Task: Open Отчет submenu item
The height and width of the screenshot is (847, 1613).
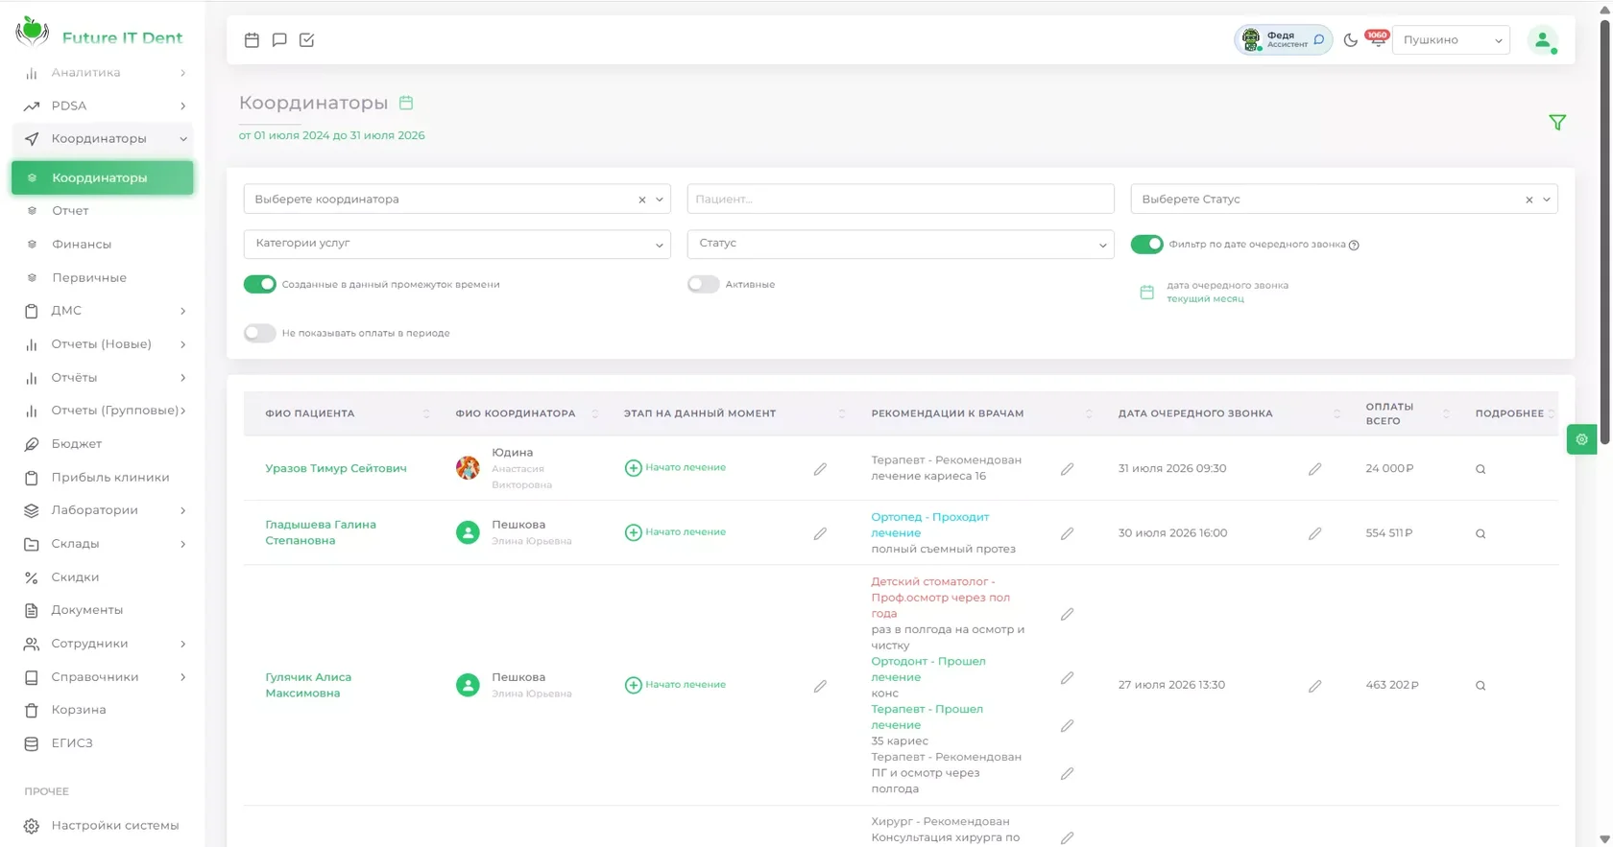Action: point(103,211)
